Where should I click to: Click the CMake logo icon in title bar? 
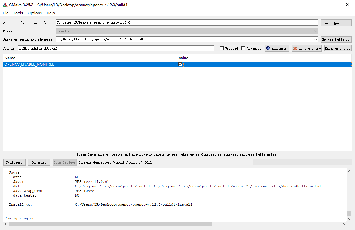click(5, 5)
